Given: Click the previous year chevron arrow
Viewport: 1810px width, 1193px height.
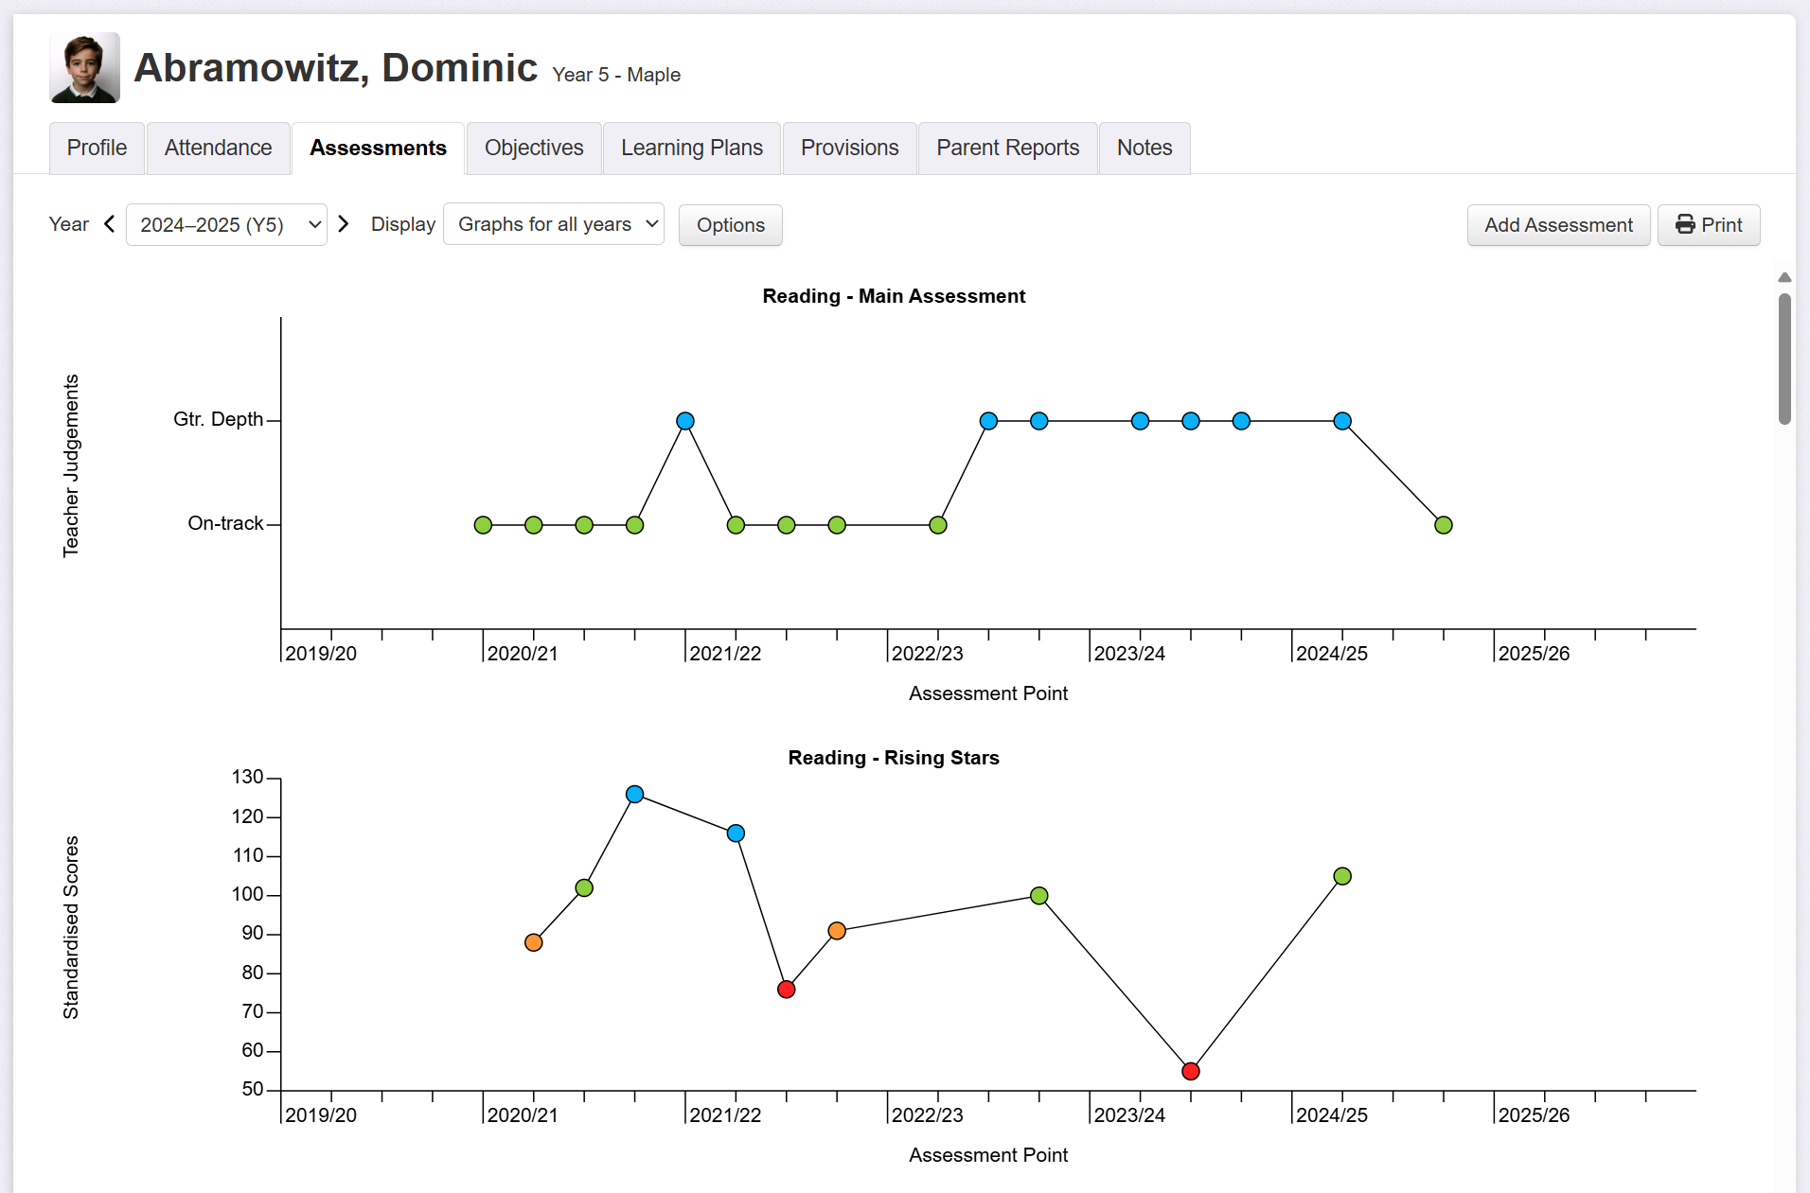Looking at the screenshot, I should 110,224.
